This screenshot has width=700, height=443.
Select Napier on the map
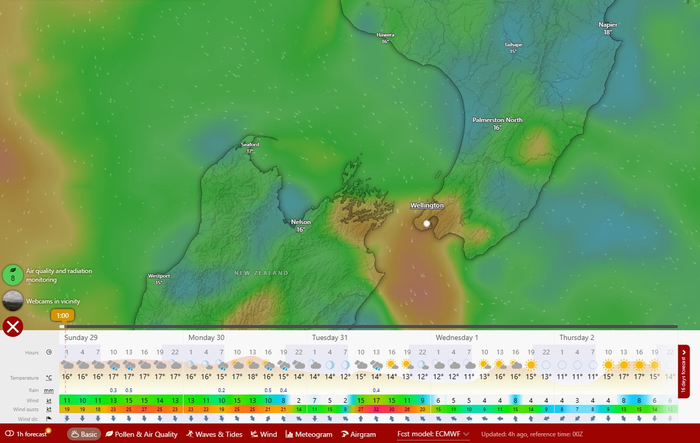point(608,28)
